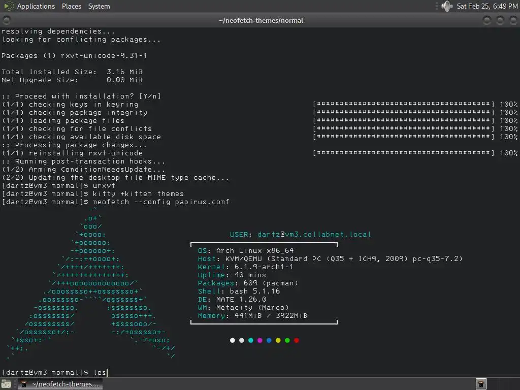The image size is (520, 390).
Task: Click ':: Running post-transaction hooks...' line
Action: coord(83,161)
